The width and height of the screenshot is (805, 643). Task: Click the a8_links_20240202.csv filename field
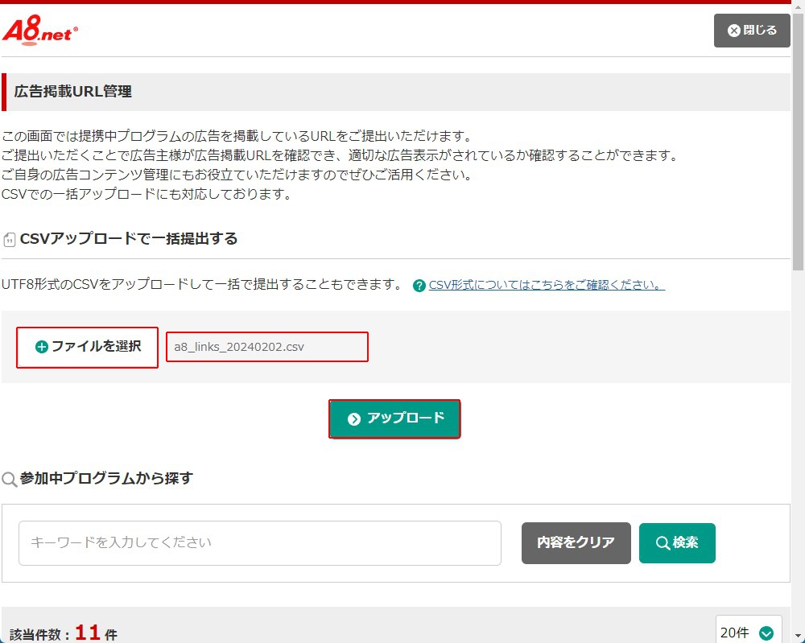tap(267, 347)
